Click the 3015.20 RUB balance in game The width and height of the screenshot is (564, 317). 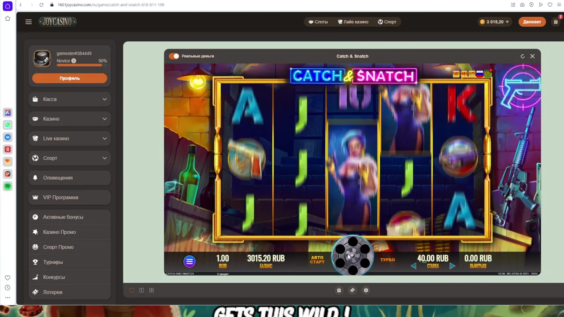click(266, 258)
